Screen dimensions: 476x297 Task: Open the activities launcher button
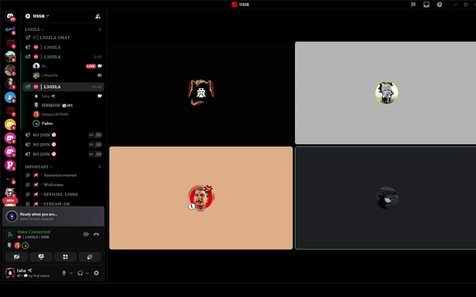click(x=65, y=257)
